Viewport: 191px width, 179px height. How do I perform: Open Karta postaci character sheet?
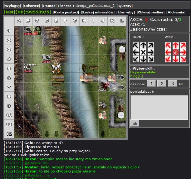click(x=66, y=12)
